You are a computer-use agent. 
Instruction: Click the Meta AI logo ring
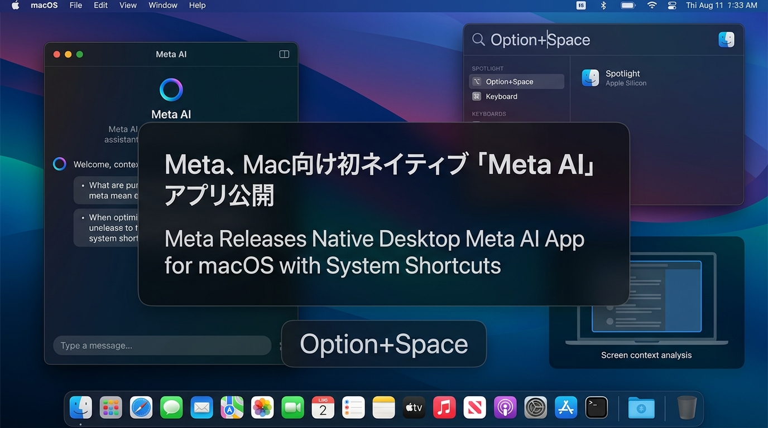(171, 90)
